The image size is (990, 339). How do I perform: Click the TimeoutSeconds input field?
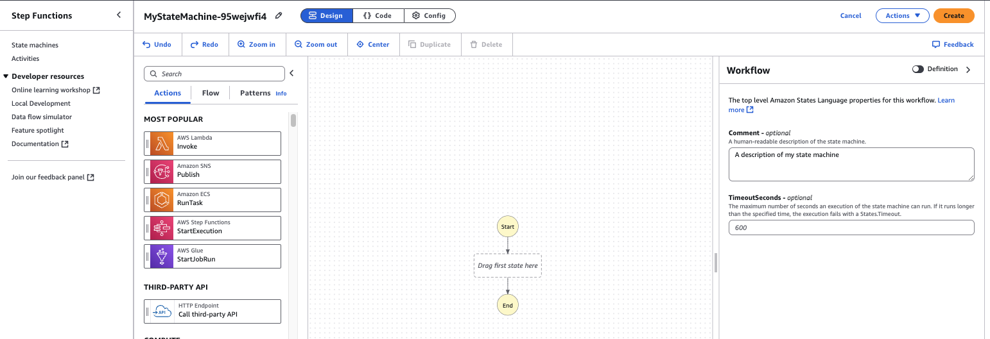[851, 227]
